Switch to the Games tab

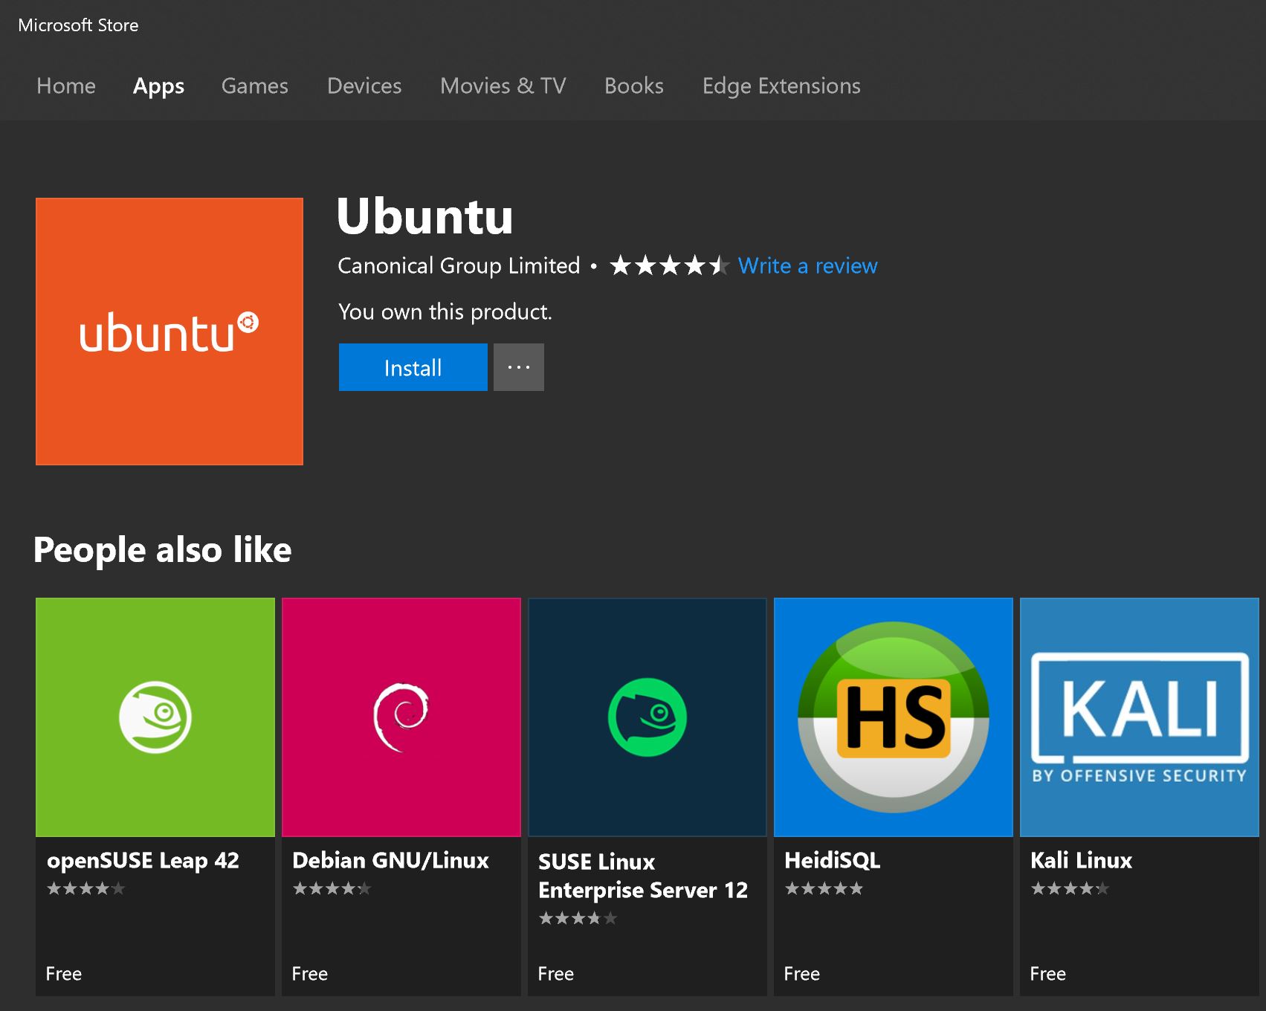click(254, 86)
